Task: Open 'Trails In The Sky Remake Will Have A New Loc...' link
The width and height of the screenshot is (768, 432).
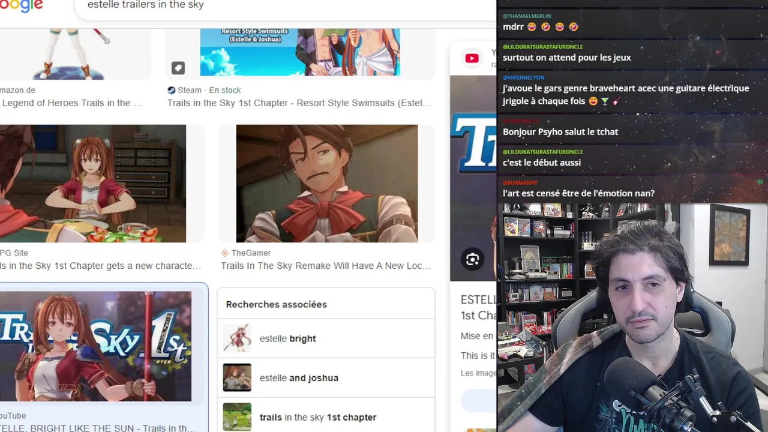Action: tap(326, 266)
